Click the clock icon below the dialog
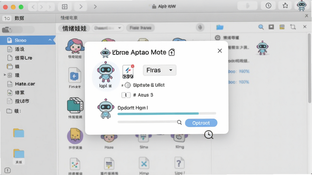Viewport: 312px width, 175px height. coord(209,135)
